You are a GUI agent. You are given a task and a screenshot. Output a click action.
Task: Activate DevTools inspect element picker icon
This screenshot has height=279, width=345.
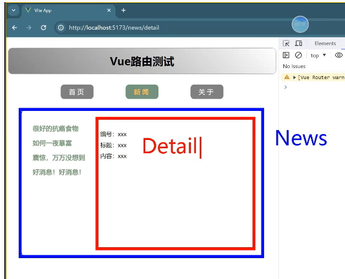(x=286, y=43)
